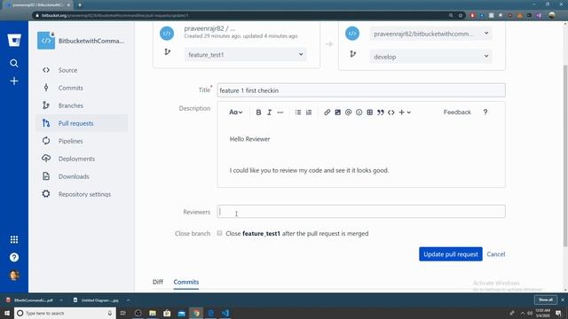Open the destination repository dropdown
This screenshot has height=319, width=568.
[x=430, y=34]
